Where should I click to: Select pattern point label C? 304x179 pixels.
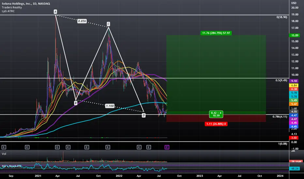tap(108, 24)
